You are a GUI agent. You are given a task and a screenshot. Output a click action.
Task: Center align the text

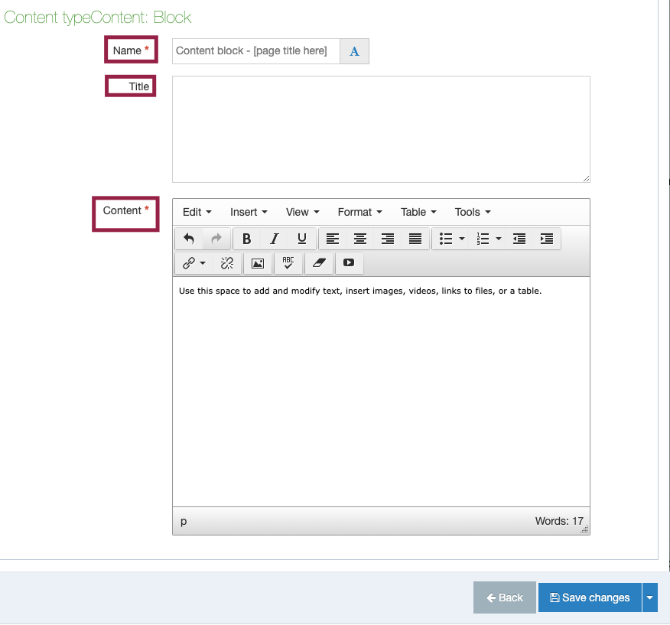[x=359, y=239]
